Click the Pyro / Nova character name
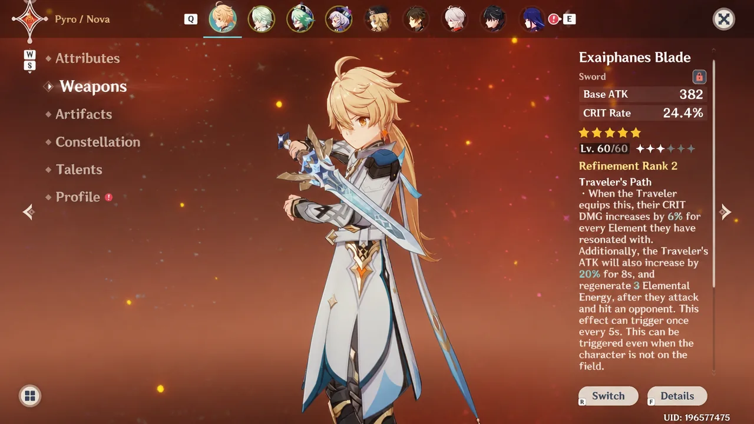The height and width of the screenshot is (424, 754). click(x=82, y=19)
